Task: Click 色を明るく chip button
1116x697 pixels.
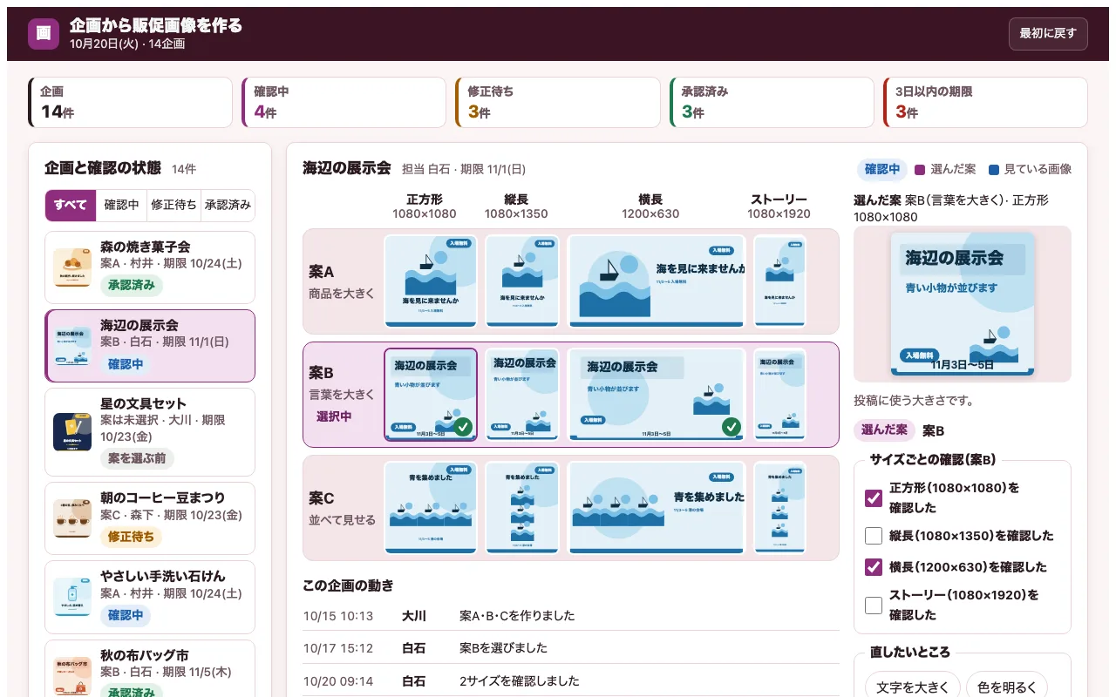Action: 1007,687
